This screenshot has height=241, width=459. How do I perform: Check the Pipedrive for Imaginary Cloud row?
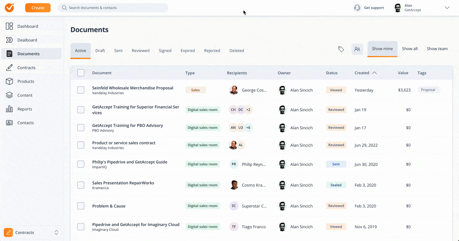pyautogui.click(x=81, y=227)
